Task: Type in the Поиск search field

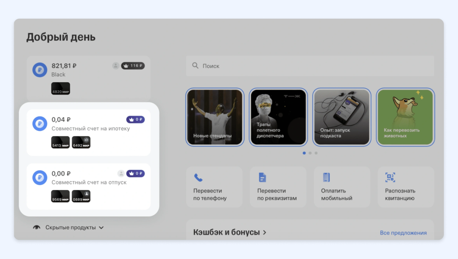Action: coord(313,66)
